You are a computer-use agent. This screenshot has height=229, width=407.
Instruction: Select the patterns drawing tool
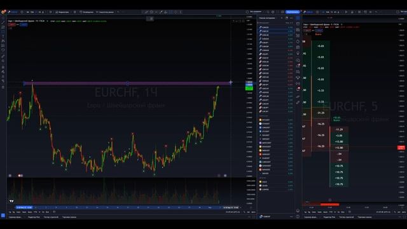tap(3, 41)
